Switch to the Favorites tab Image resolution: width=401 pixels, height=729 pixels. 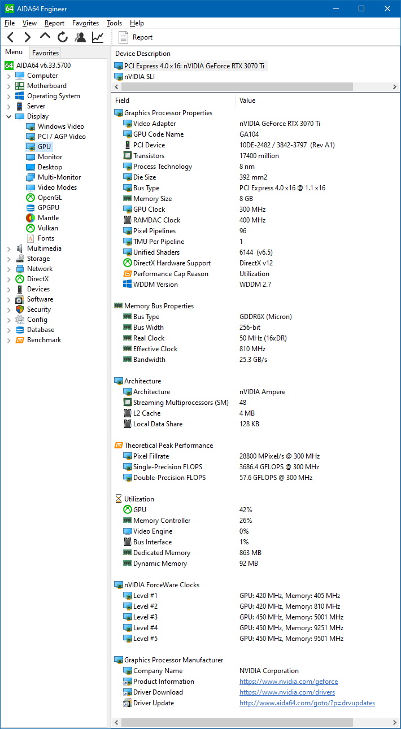coord(45,53)
